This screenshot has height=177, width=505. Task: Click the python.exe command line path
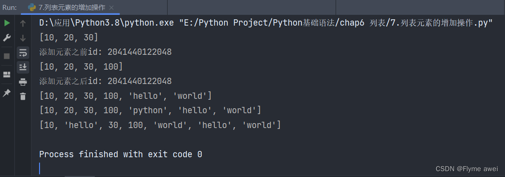[x=266, y=23]
